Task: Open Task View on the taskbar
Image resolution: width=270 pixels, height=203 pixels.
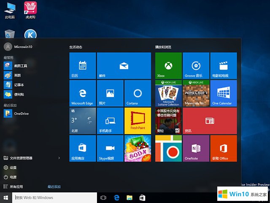Action: click(103, 198)
